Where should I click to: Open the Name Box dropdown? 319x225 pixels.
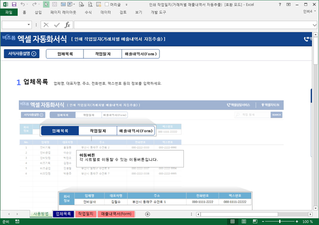click(29, 25)
